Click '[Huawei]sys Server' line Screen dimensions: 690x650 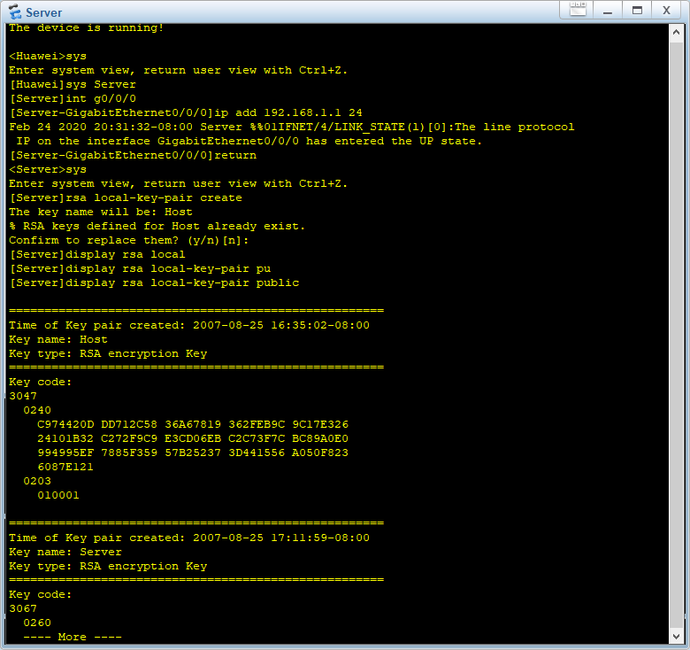(73, 84)
